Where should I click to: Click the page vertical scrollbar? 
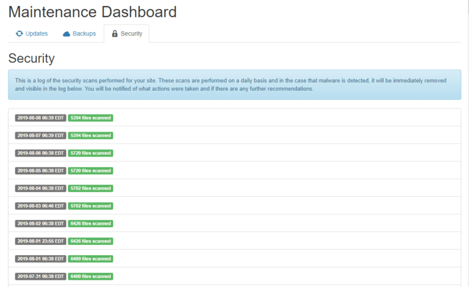(x=468, y=144)
